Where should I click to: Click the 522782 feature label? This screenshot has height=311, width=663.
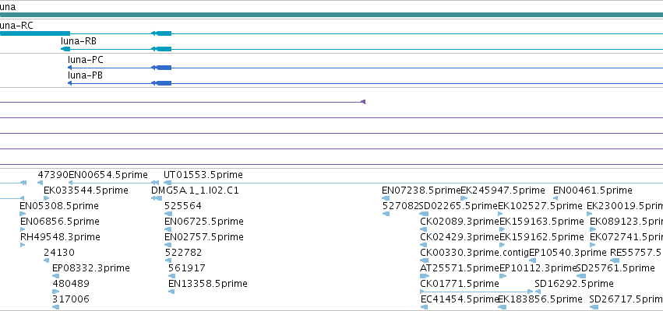184,253
